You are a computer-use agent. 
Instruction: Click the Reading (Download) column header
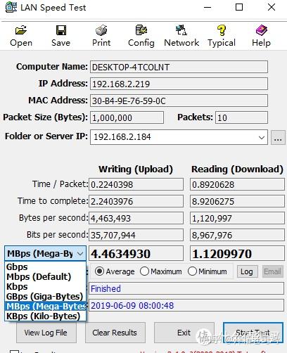coord(237,169)
